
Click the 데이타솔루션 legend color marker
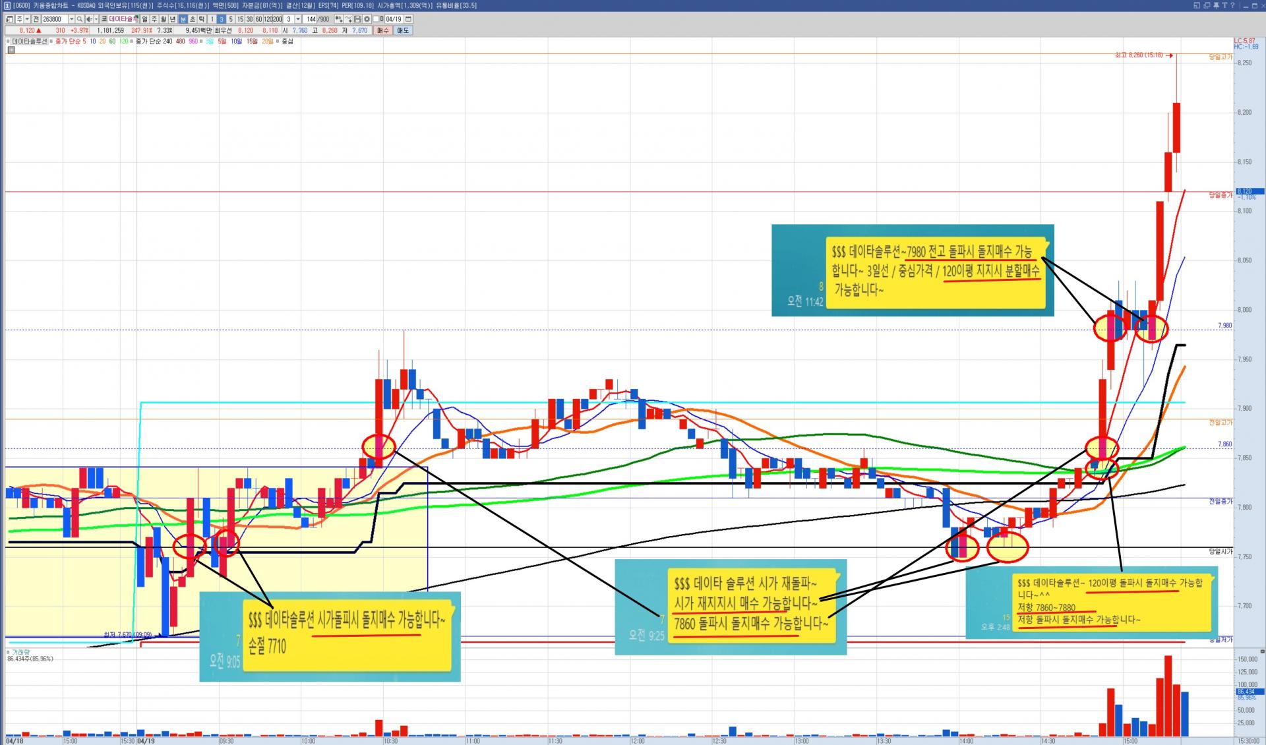(x=8, y=41)
